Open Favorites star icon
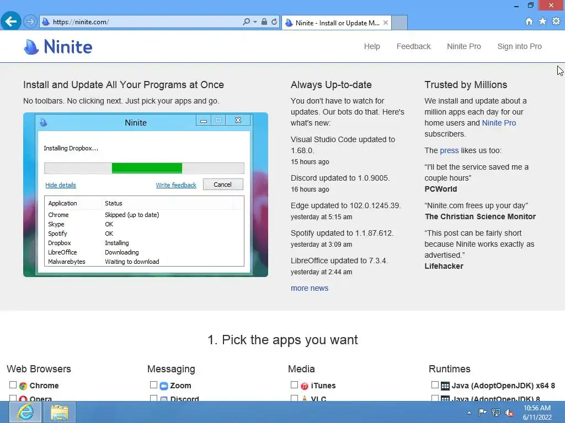Viewport: 565px width, 423px height. [x=543, y=21]
